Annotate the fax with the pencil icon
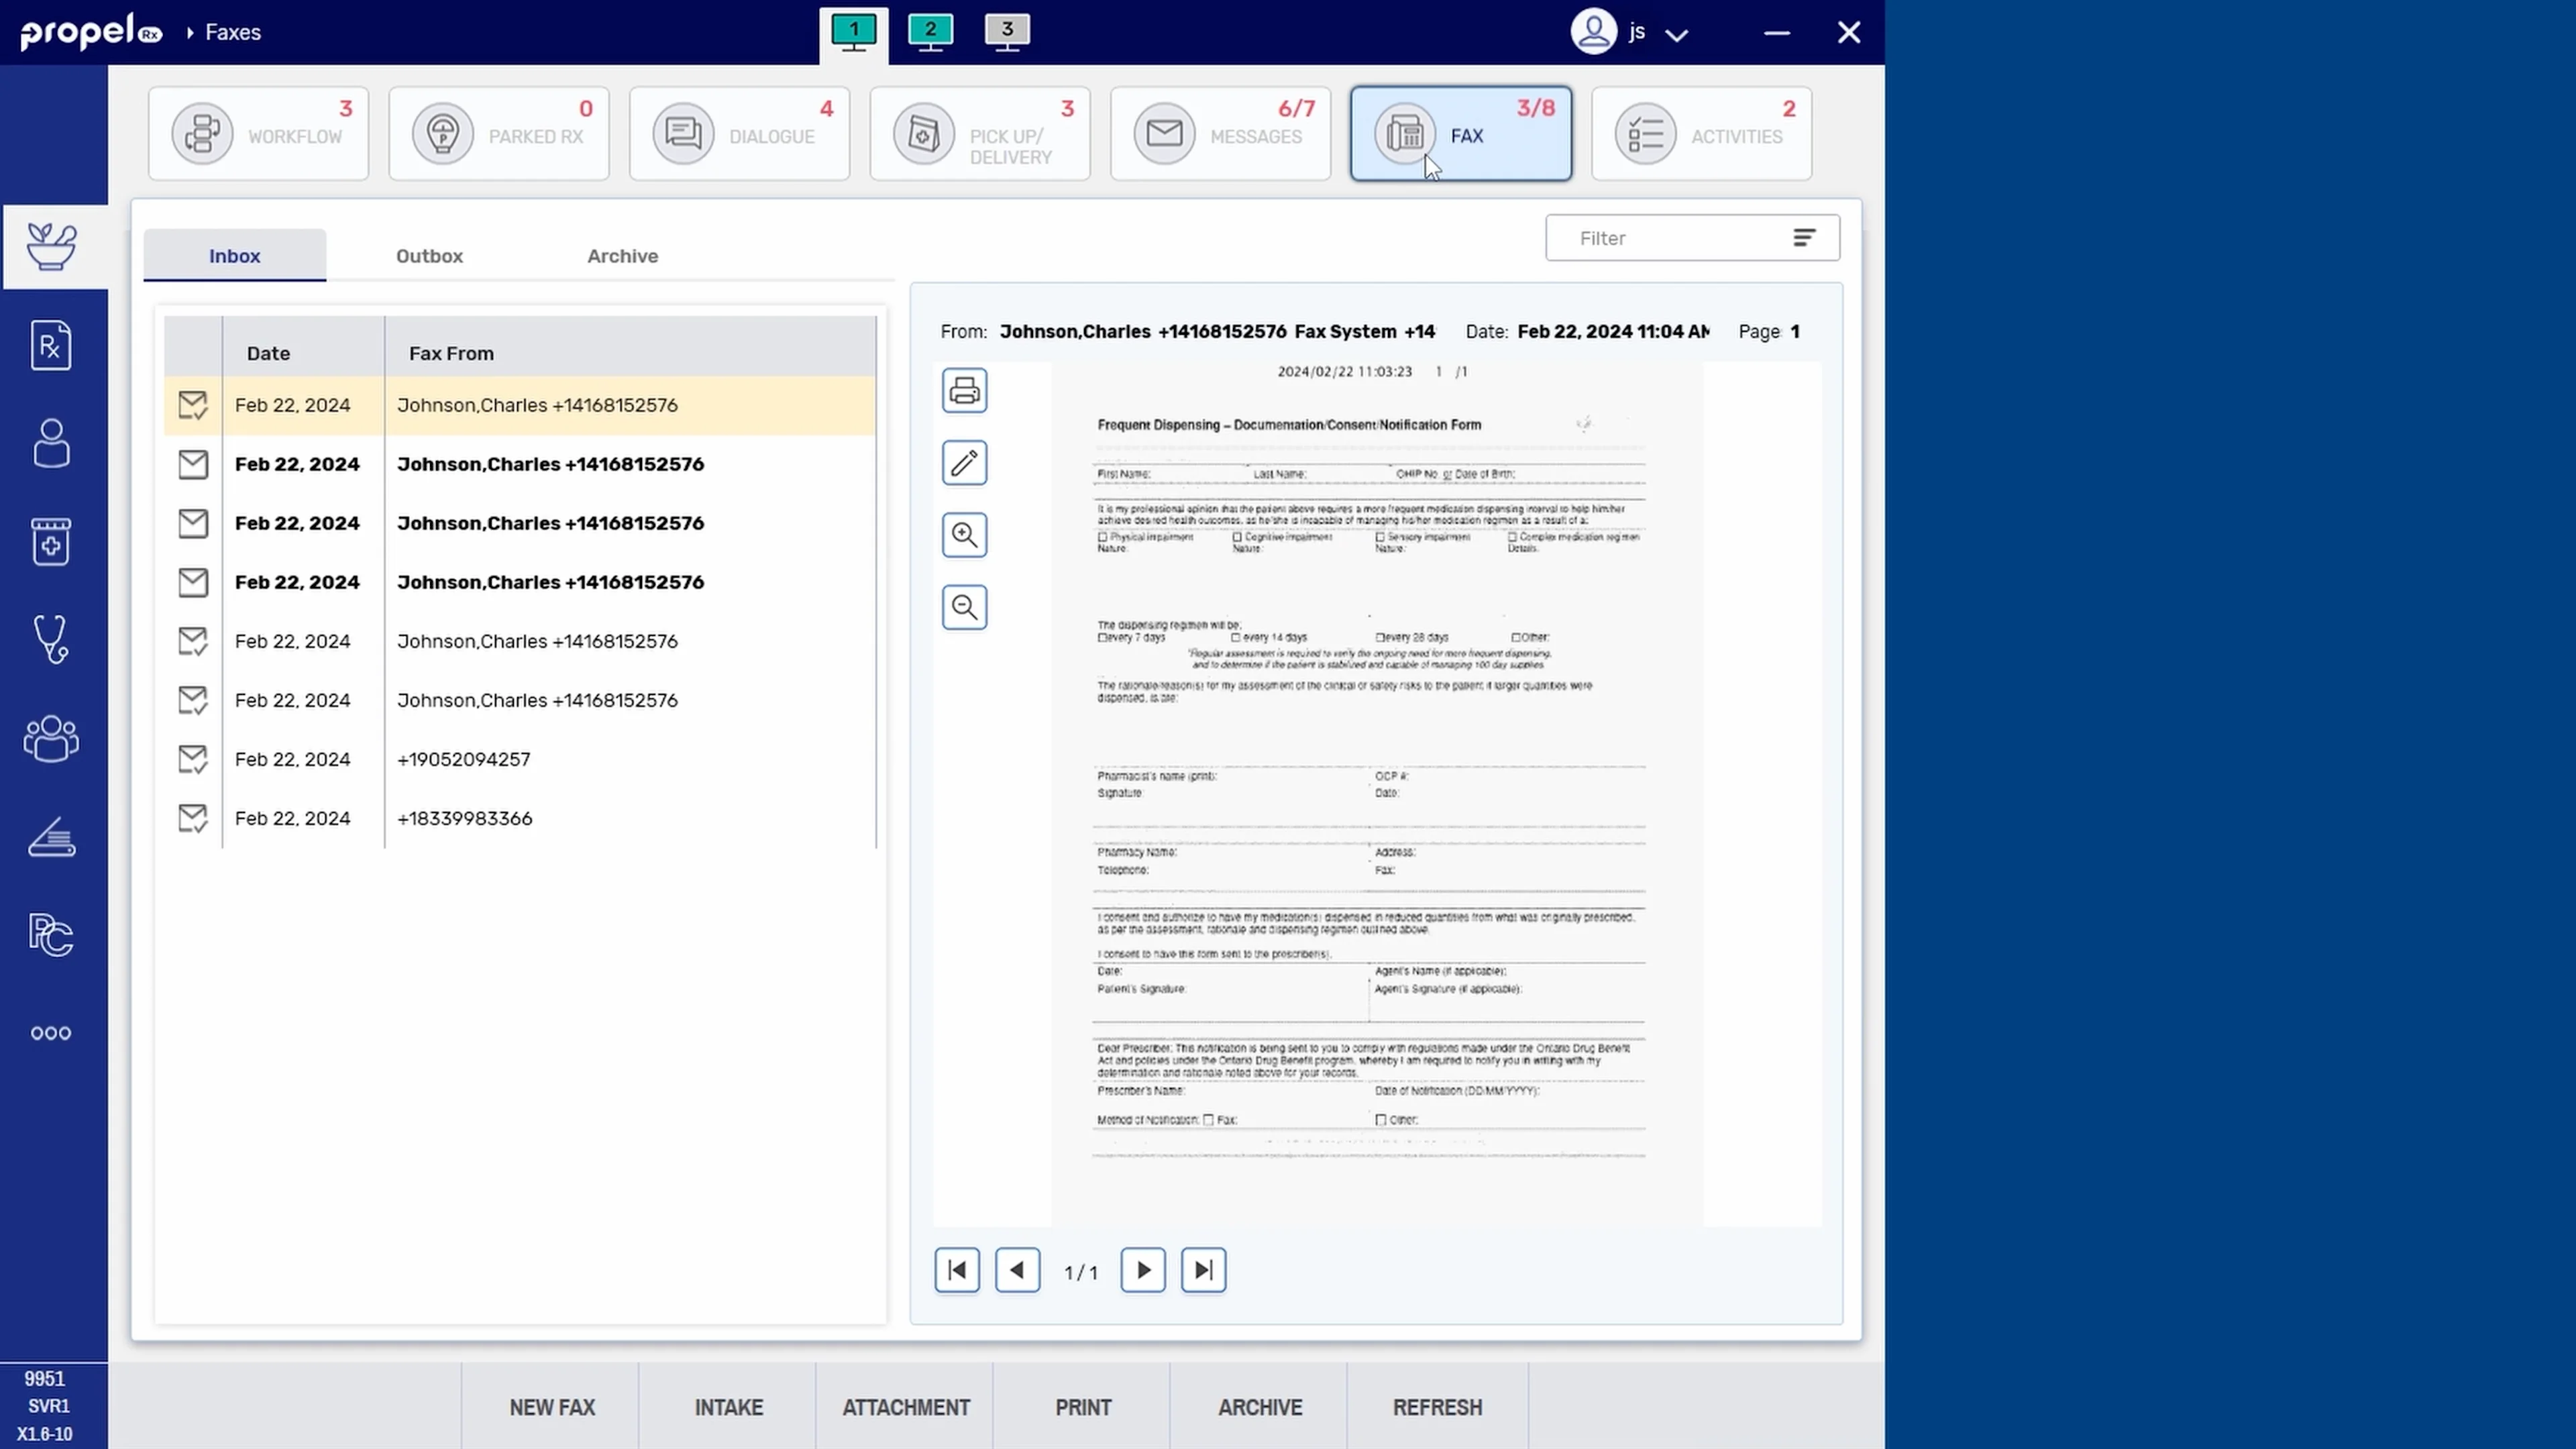Screen dimensions: 2576x1449 pyautogui.click(x=963, y=462)
